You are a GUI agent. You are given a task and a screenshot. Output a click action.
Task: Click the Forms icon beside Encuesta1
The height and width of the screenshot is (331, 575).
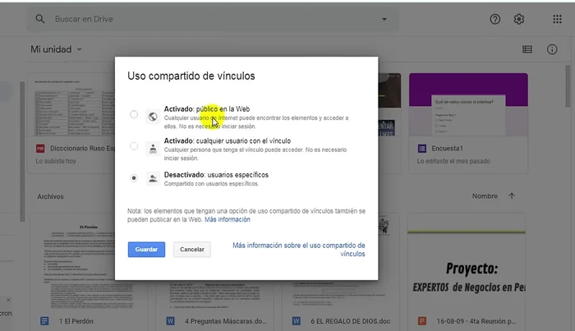(422, 149)
